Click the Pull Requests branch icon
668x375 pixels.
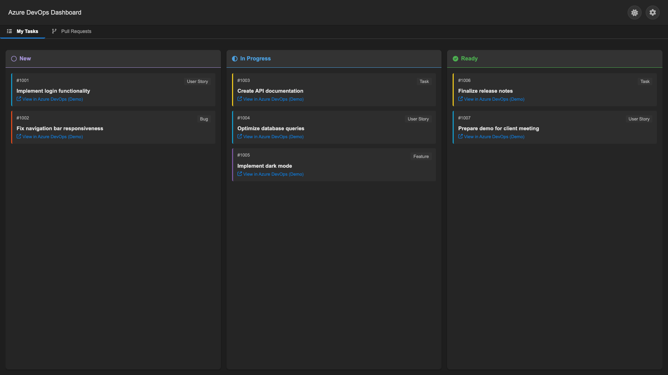tap(54, 31)
